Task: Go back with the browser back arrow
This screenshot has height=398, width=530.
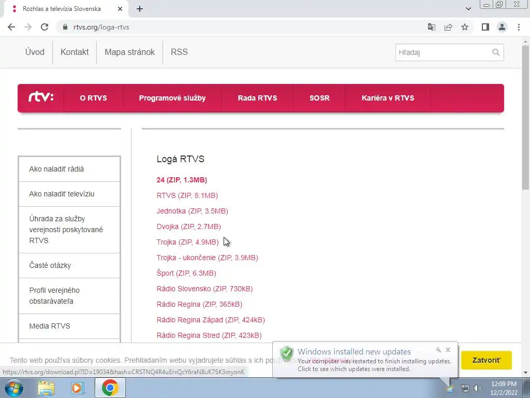Action: pos(11,27)
